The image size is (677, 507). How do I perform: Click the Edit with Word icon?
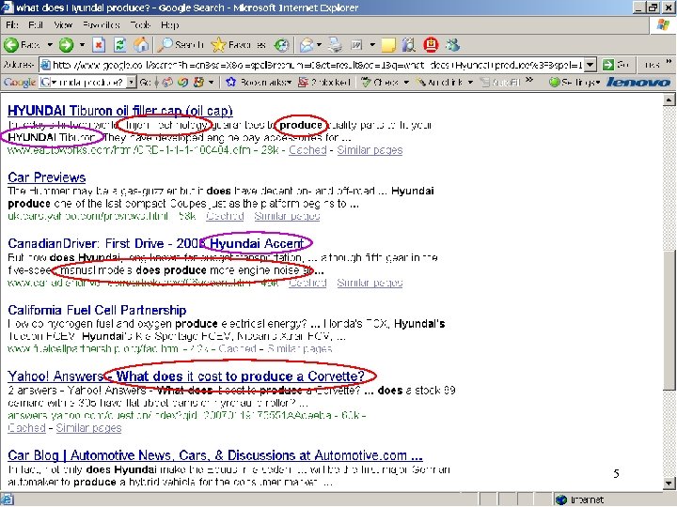tap(356, 44)
